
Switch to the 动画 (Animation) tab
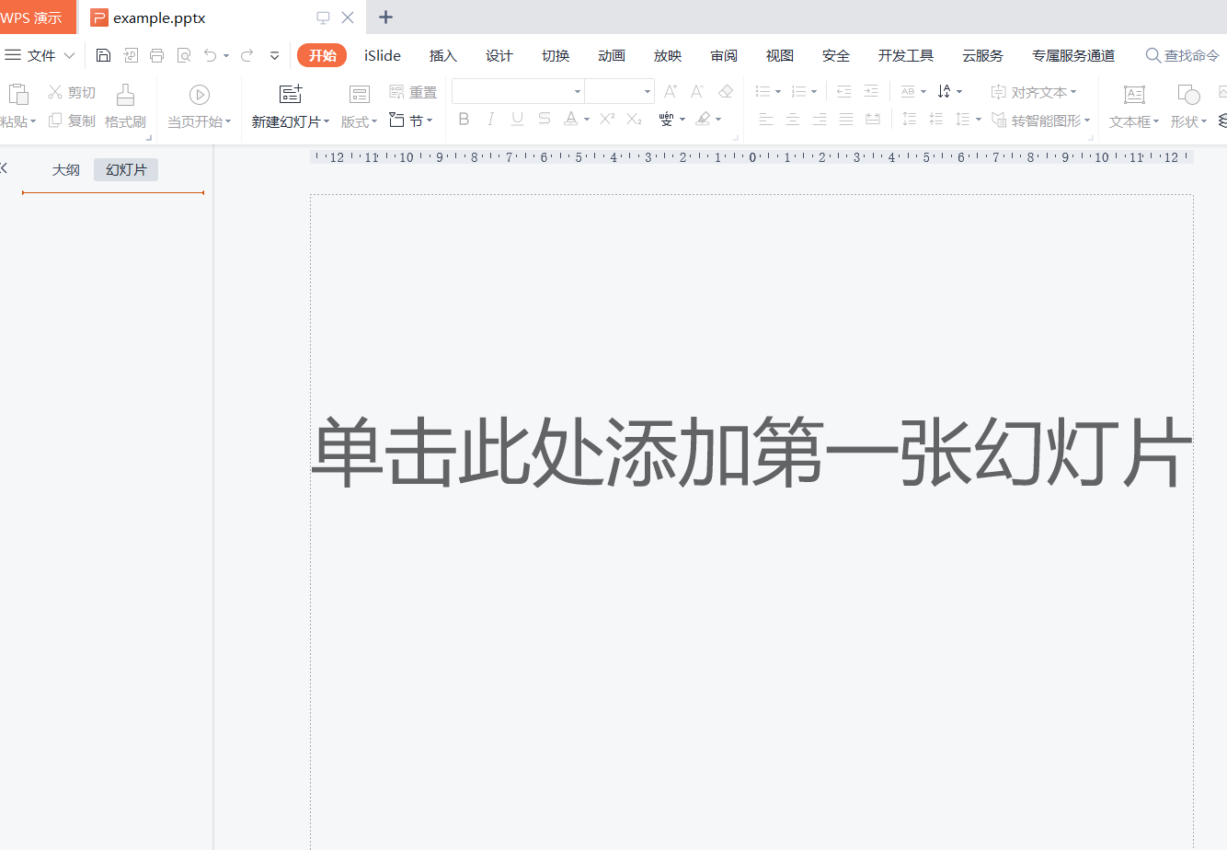point(612,55)
